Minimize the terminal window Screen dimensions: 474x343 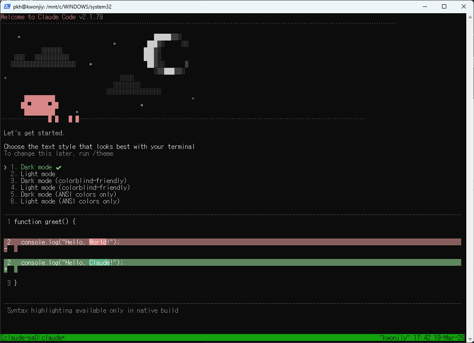(x=425, y=6)
